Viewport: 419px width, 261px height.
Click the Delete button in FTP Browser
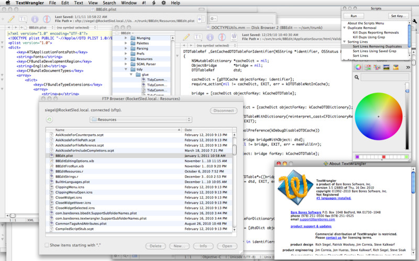click(156, 246)
